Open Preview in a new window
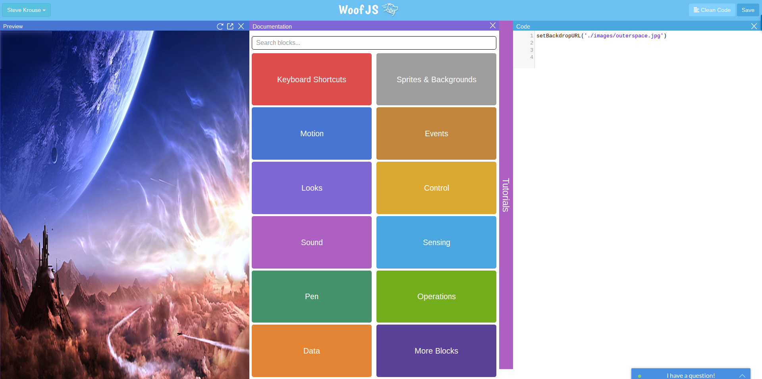Image resolution: width=762 pixels, height=379 pixels. (x=230, y=26)
